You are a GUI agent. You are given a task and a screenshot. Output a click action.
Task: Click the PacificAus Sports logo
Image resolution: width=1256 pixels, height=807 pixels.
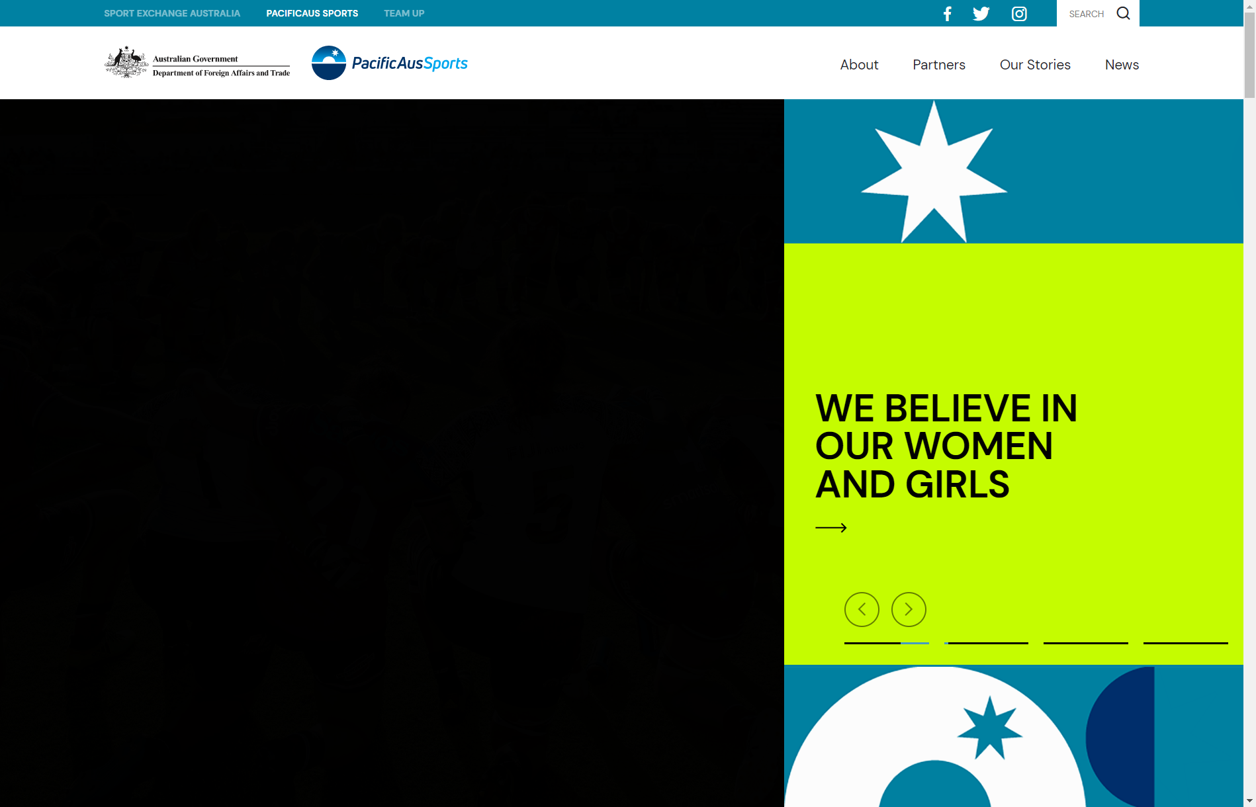[390, 64]
